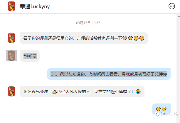Image resolution: width=180 pixels, height=123 pixels.
Task: Click the 03月17日 10:57 timestamp
Action: click(88, 23)
